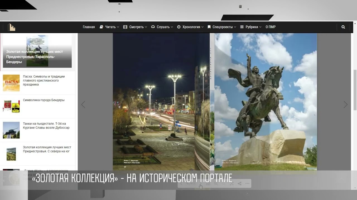Open the viewer's more options ellipsis
Image resolution: width=357 pixels, height=200 pixels.
[x=247, y=183]
